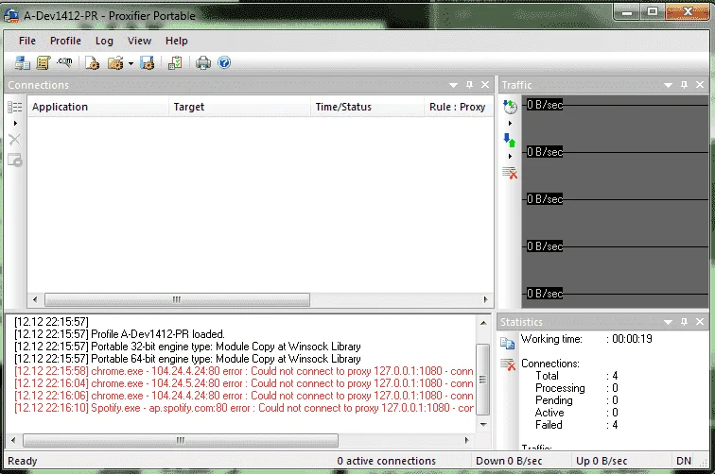Create a new profile via toolbar icon
This screenshot has width=715, height=474.
[93, 63]
